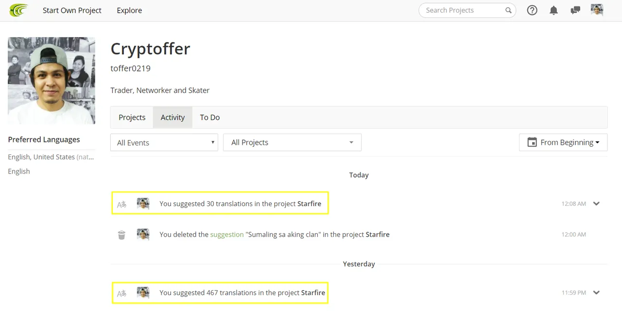Click translation icon beside 467 translations entry
This screenshot has height=311, width=622.
(x=121, y=293)
